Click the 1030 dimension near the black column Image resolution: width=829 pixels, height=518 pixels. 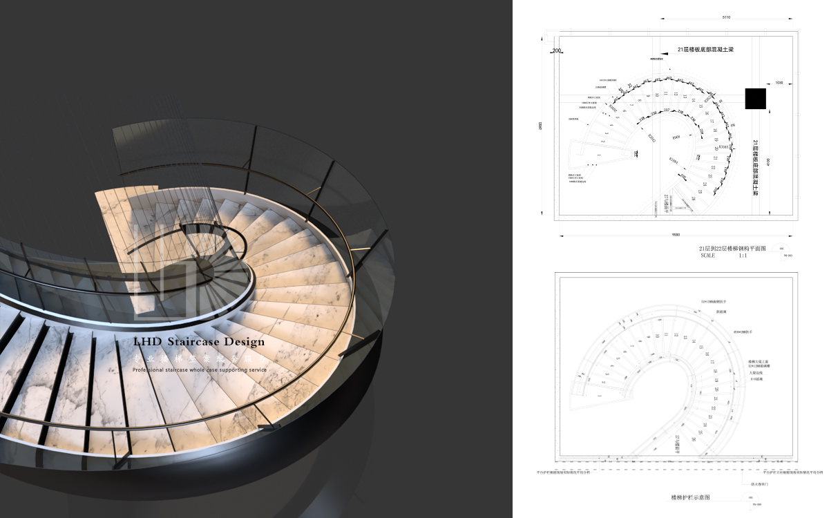click(779, 83)
